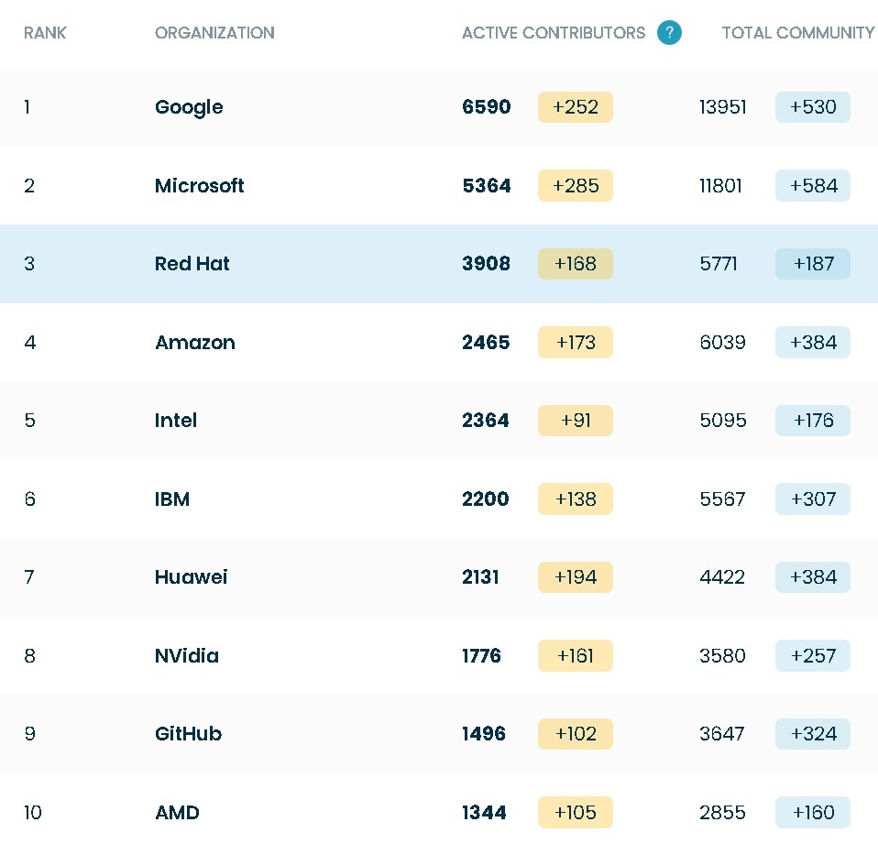Sort by the Organization column header

click(214, 33)
